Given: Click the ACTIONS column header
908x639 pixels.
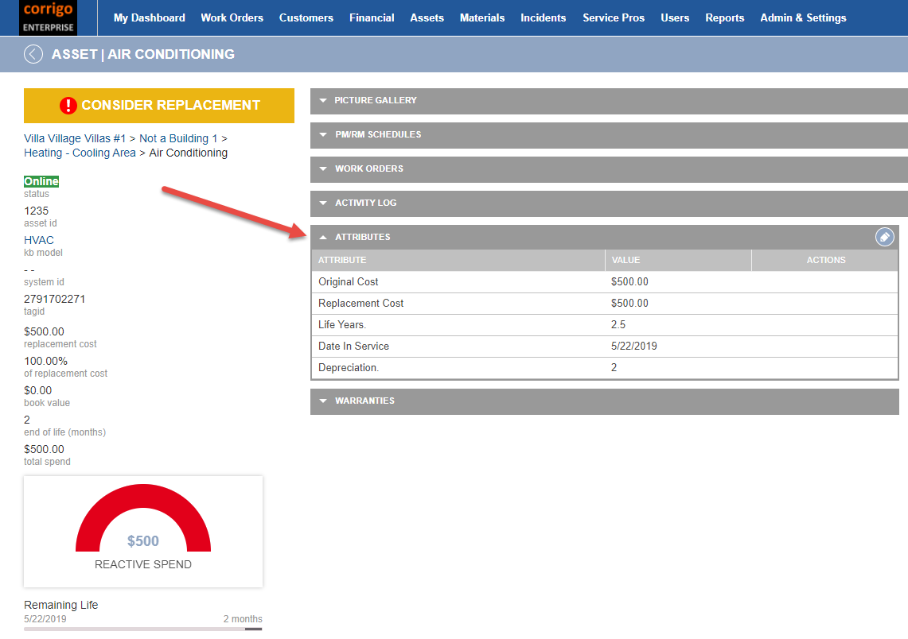Looking at the screenshot, I should (x=825, y=260).
